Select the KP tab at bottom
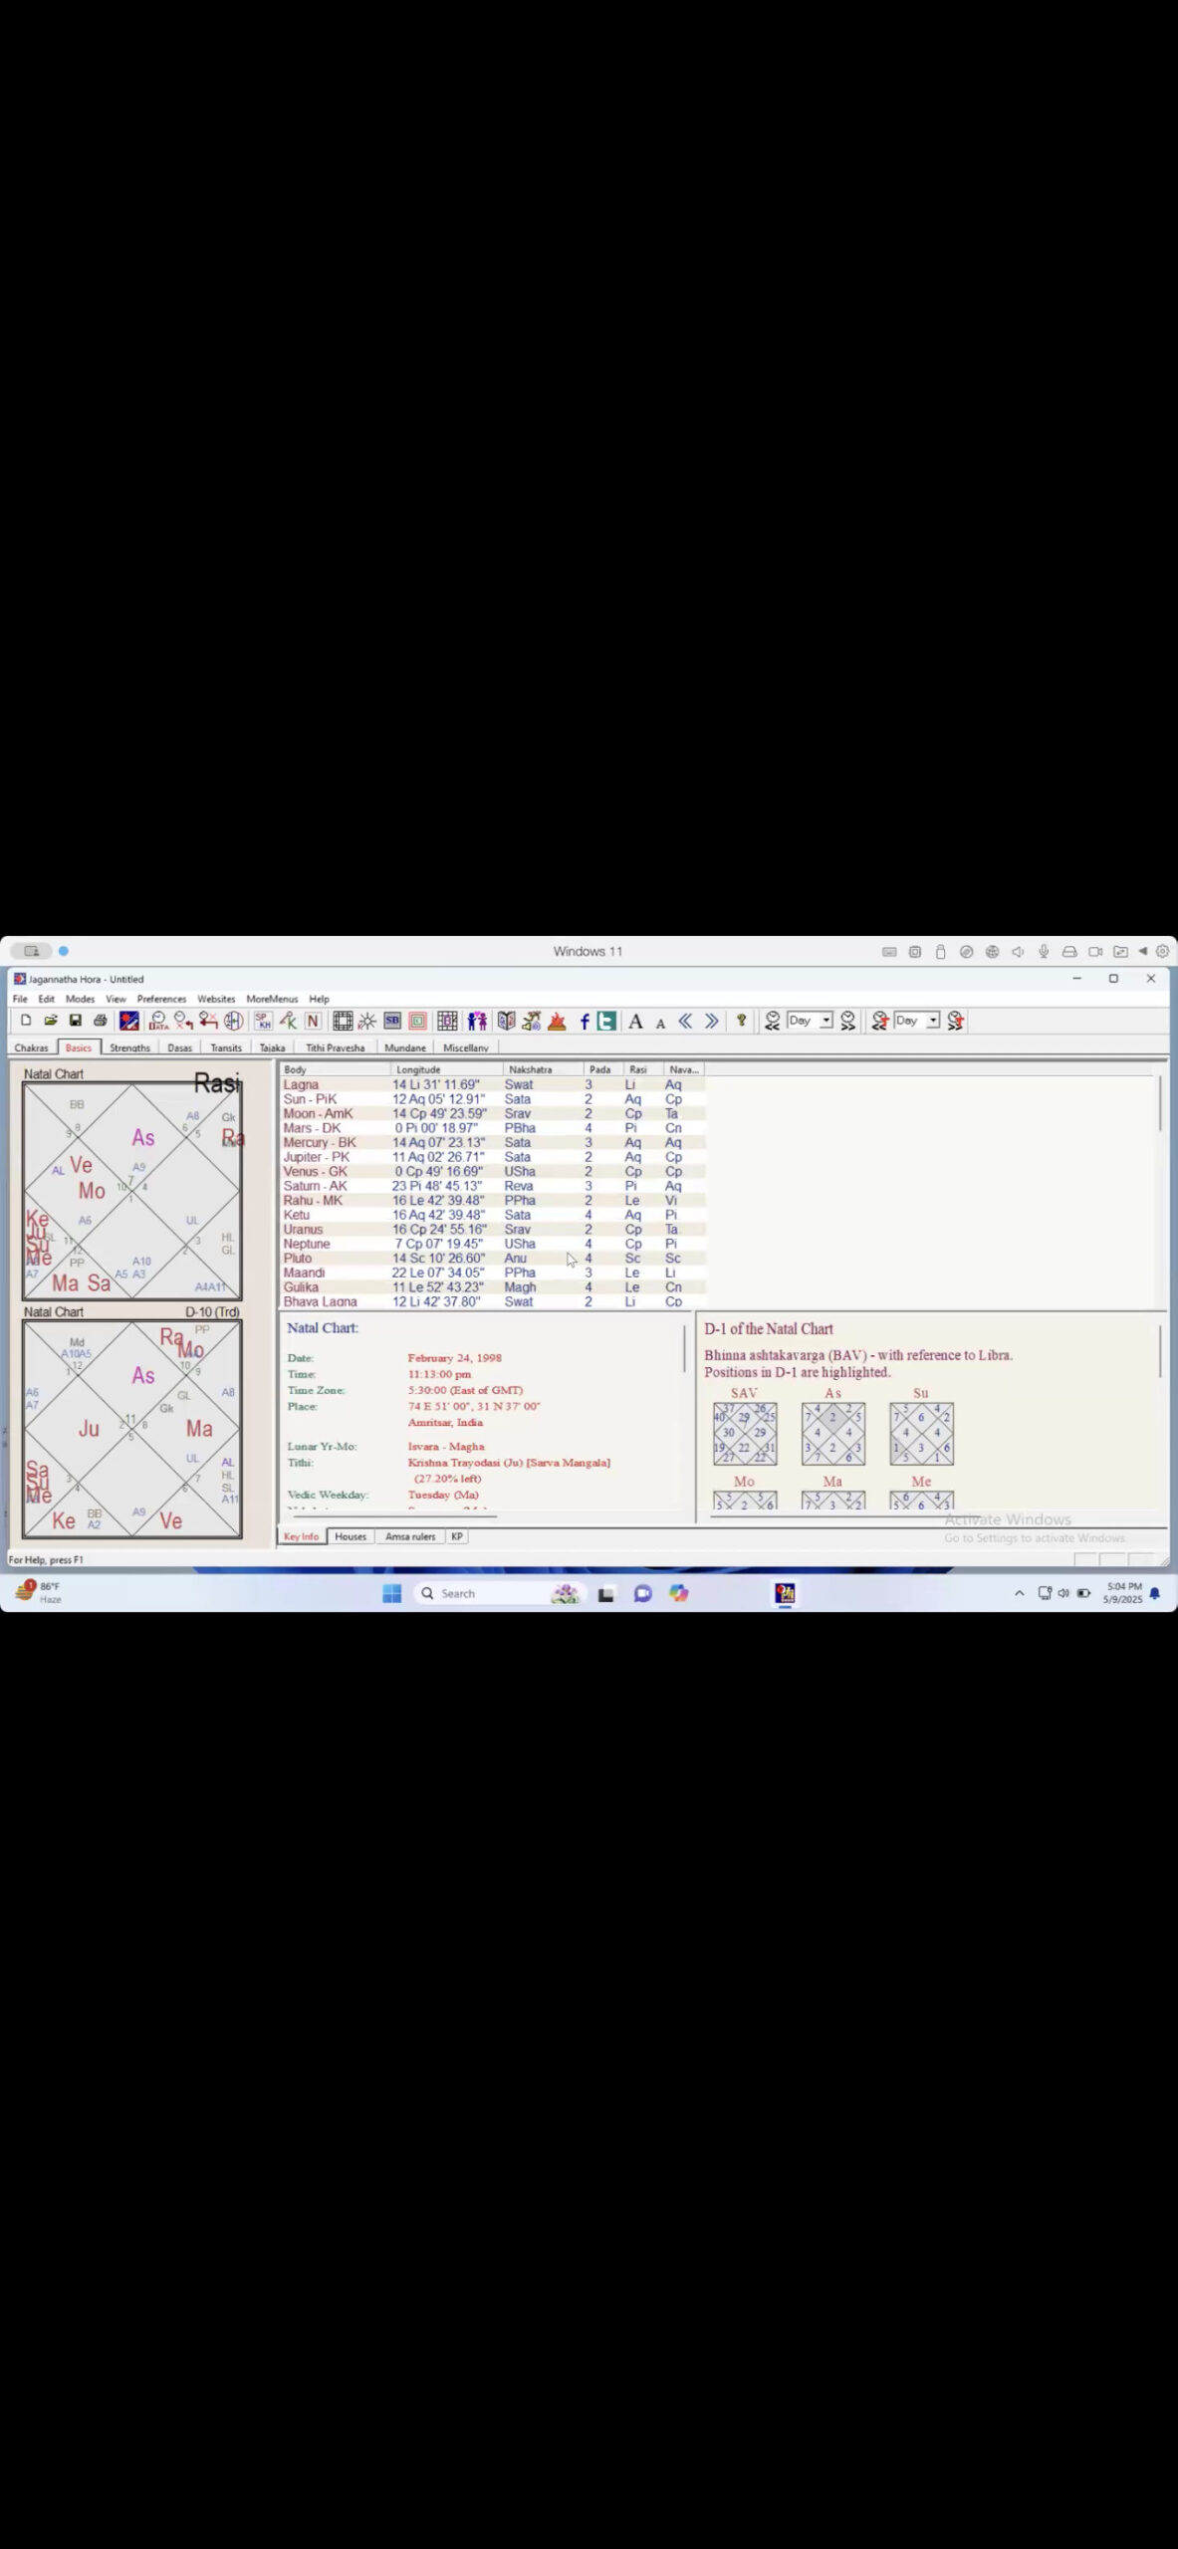 click(x=457, y=1536)
